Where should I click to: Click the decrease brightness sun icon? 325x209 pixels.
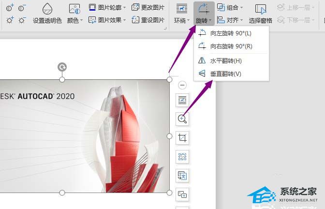point(22,20)
